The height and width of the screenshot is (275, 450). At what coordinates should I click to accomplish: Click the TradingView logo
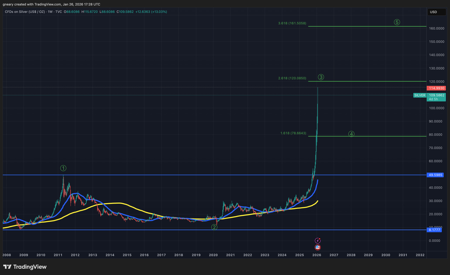[x=24, y=267]
